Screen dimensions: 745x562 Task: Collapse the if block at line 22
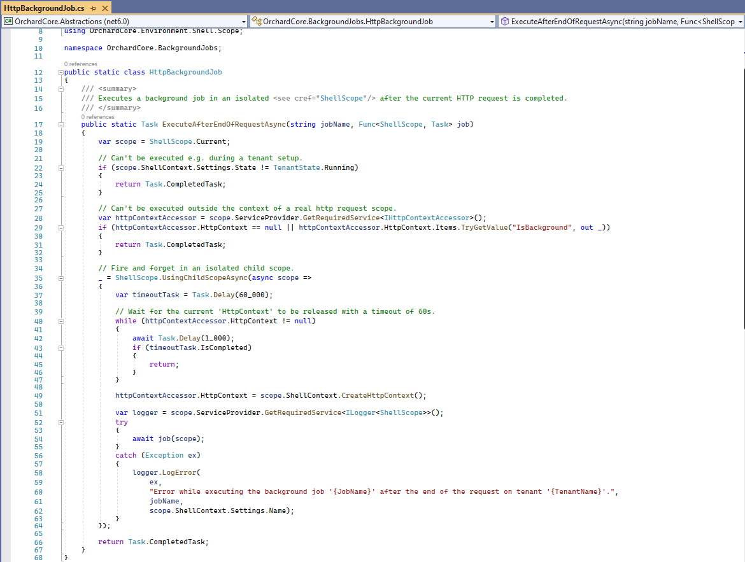tap(61, 168)
